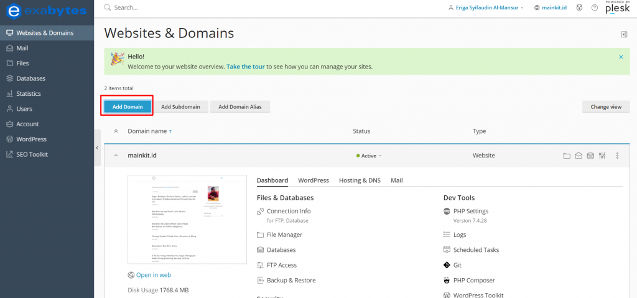
Task: Open Backup & Restore
Action: click(x=291, y=280)
